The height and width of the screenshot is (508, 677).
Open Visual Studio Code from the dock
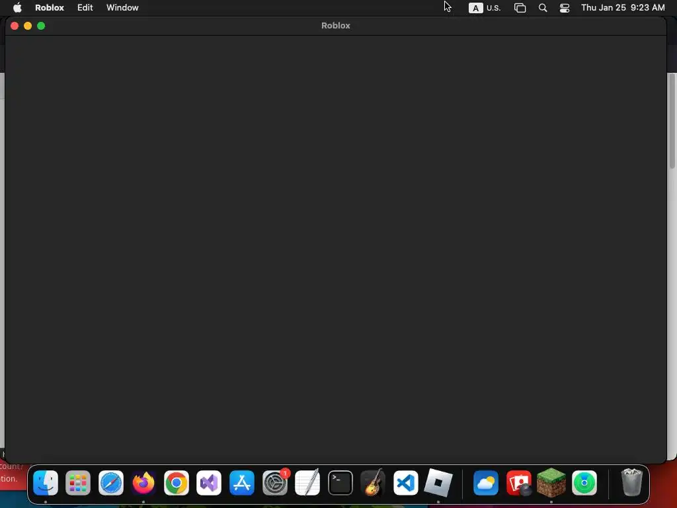pyautogui.click(x=406, y=482)
